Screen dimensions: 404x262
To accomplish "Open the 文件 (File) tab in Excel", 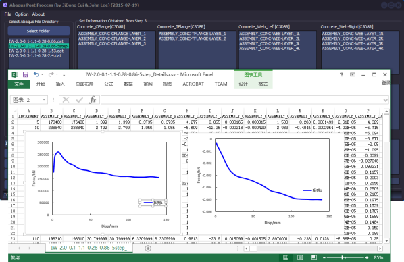I will point(19,84).
